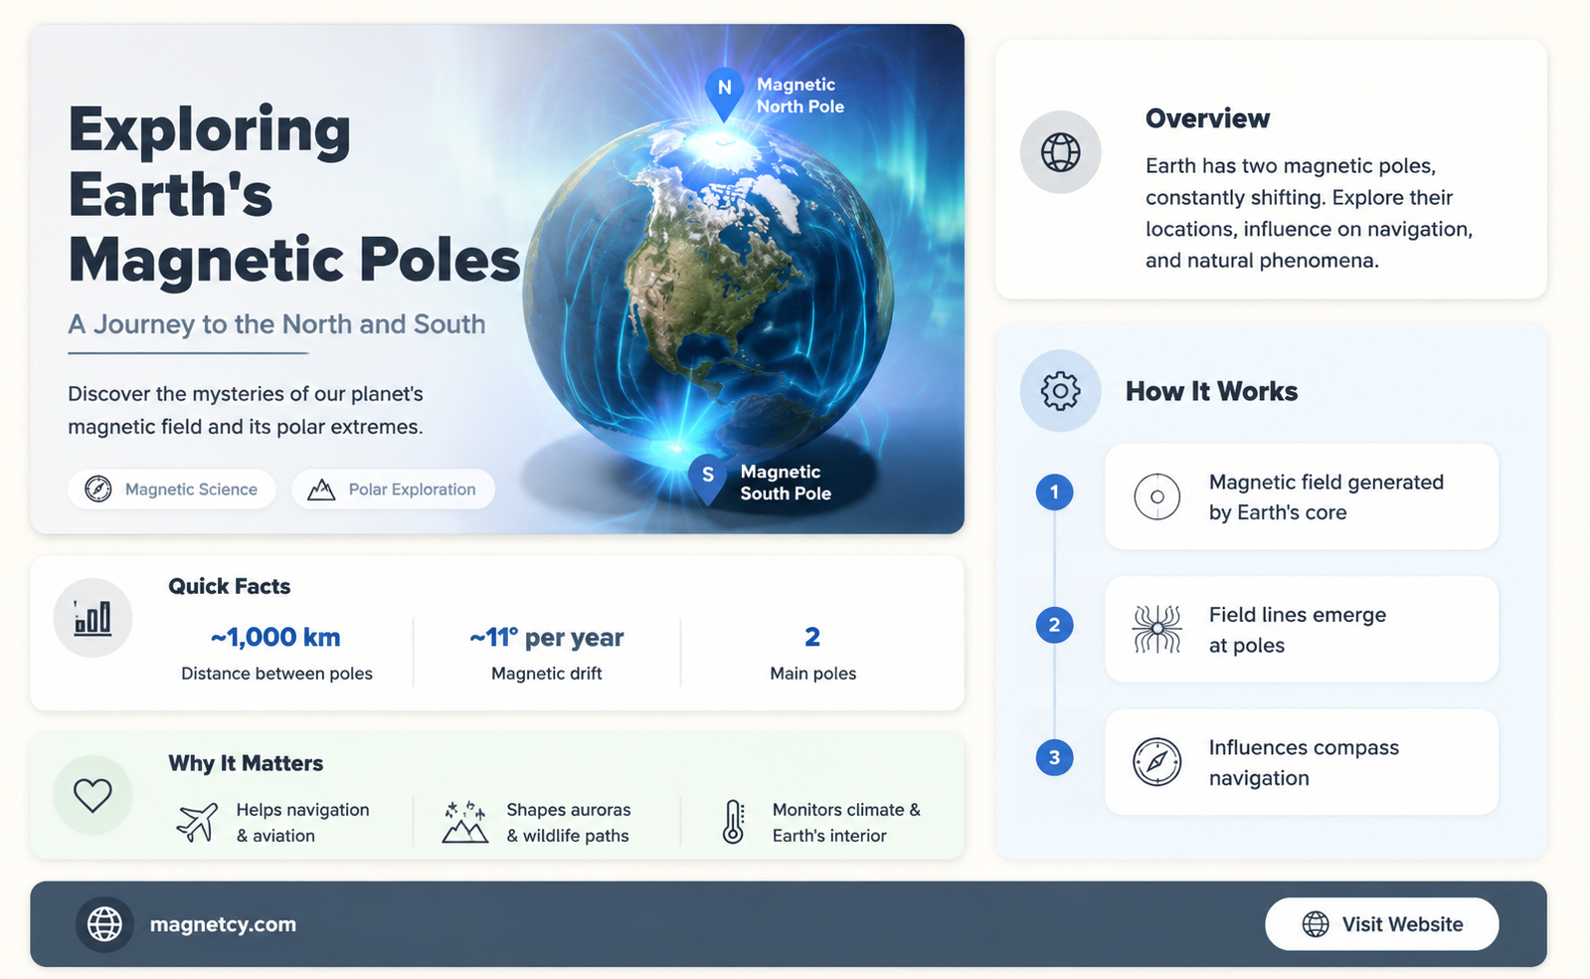Image resolution: width=1590 pixels, height=979 pixels.
Task: Click the Shapes auroras & wildlife paths text
Action: tap(569, 823)
